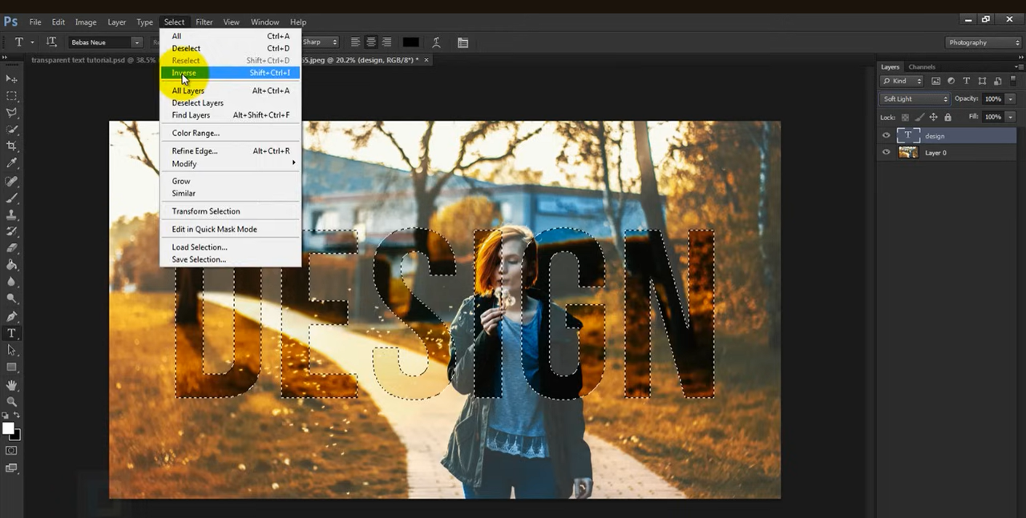Expand the Modify submenu
The image size is (1026, 518).
(231, 163)
